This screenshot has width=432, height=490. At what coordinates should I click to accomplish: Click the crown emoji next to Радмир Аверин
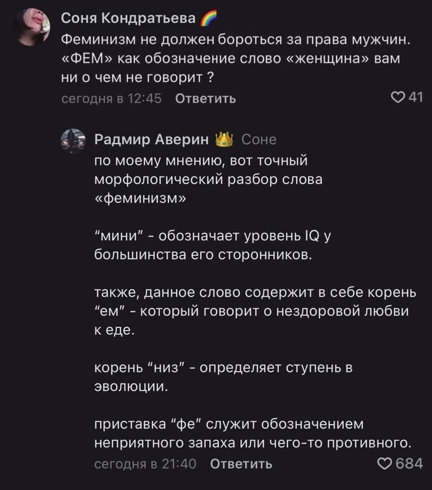pyautogui.click(x=223, y=140)
